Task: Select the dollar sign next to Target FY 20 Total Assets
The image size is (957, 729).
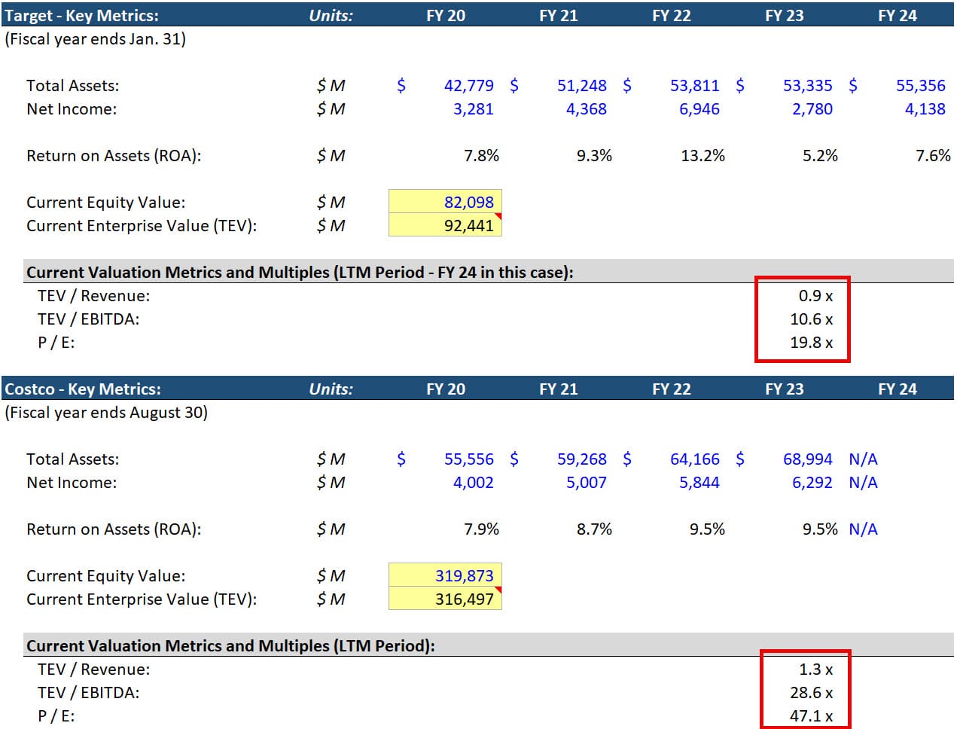Action: [401, 85]
